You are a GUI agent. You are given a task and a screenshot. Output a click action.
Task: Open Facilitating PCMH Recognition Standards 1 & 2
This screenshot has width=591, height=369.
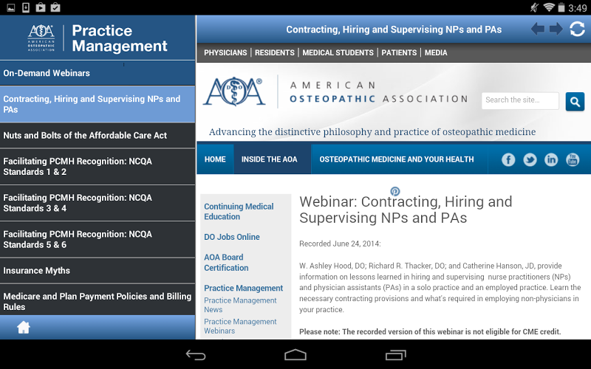tap(98, 167)
